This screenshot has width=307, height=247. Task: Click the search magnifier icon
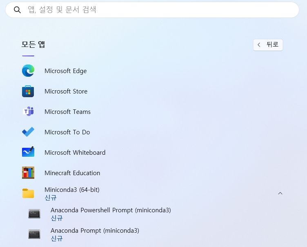point(17,10)
